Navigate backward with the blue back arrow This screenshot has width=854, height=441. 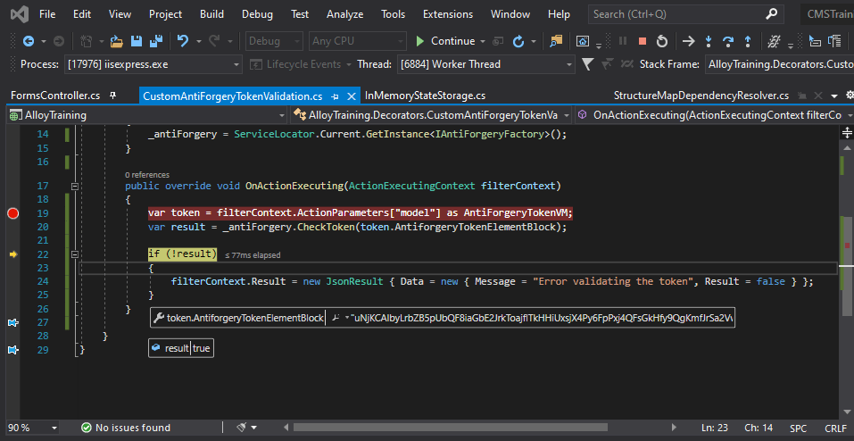point(28,41)
